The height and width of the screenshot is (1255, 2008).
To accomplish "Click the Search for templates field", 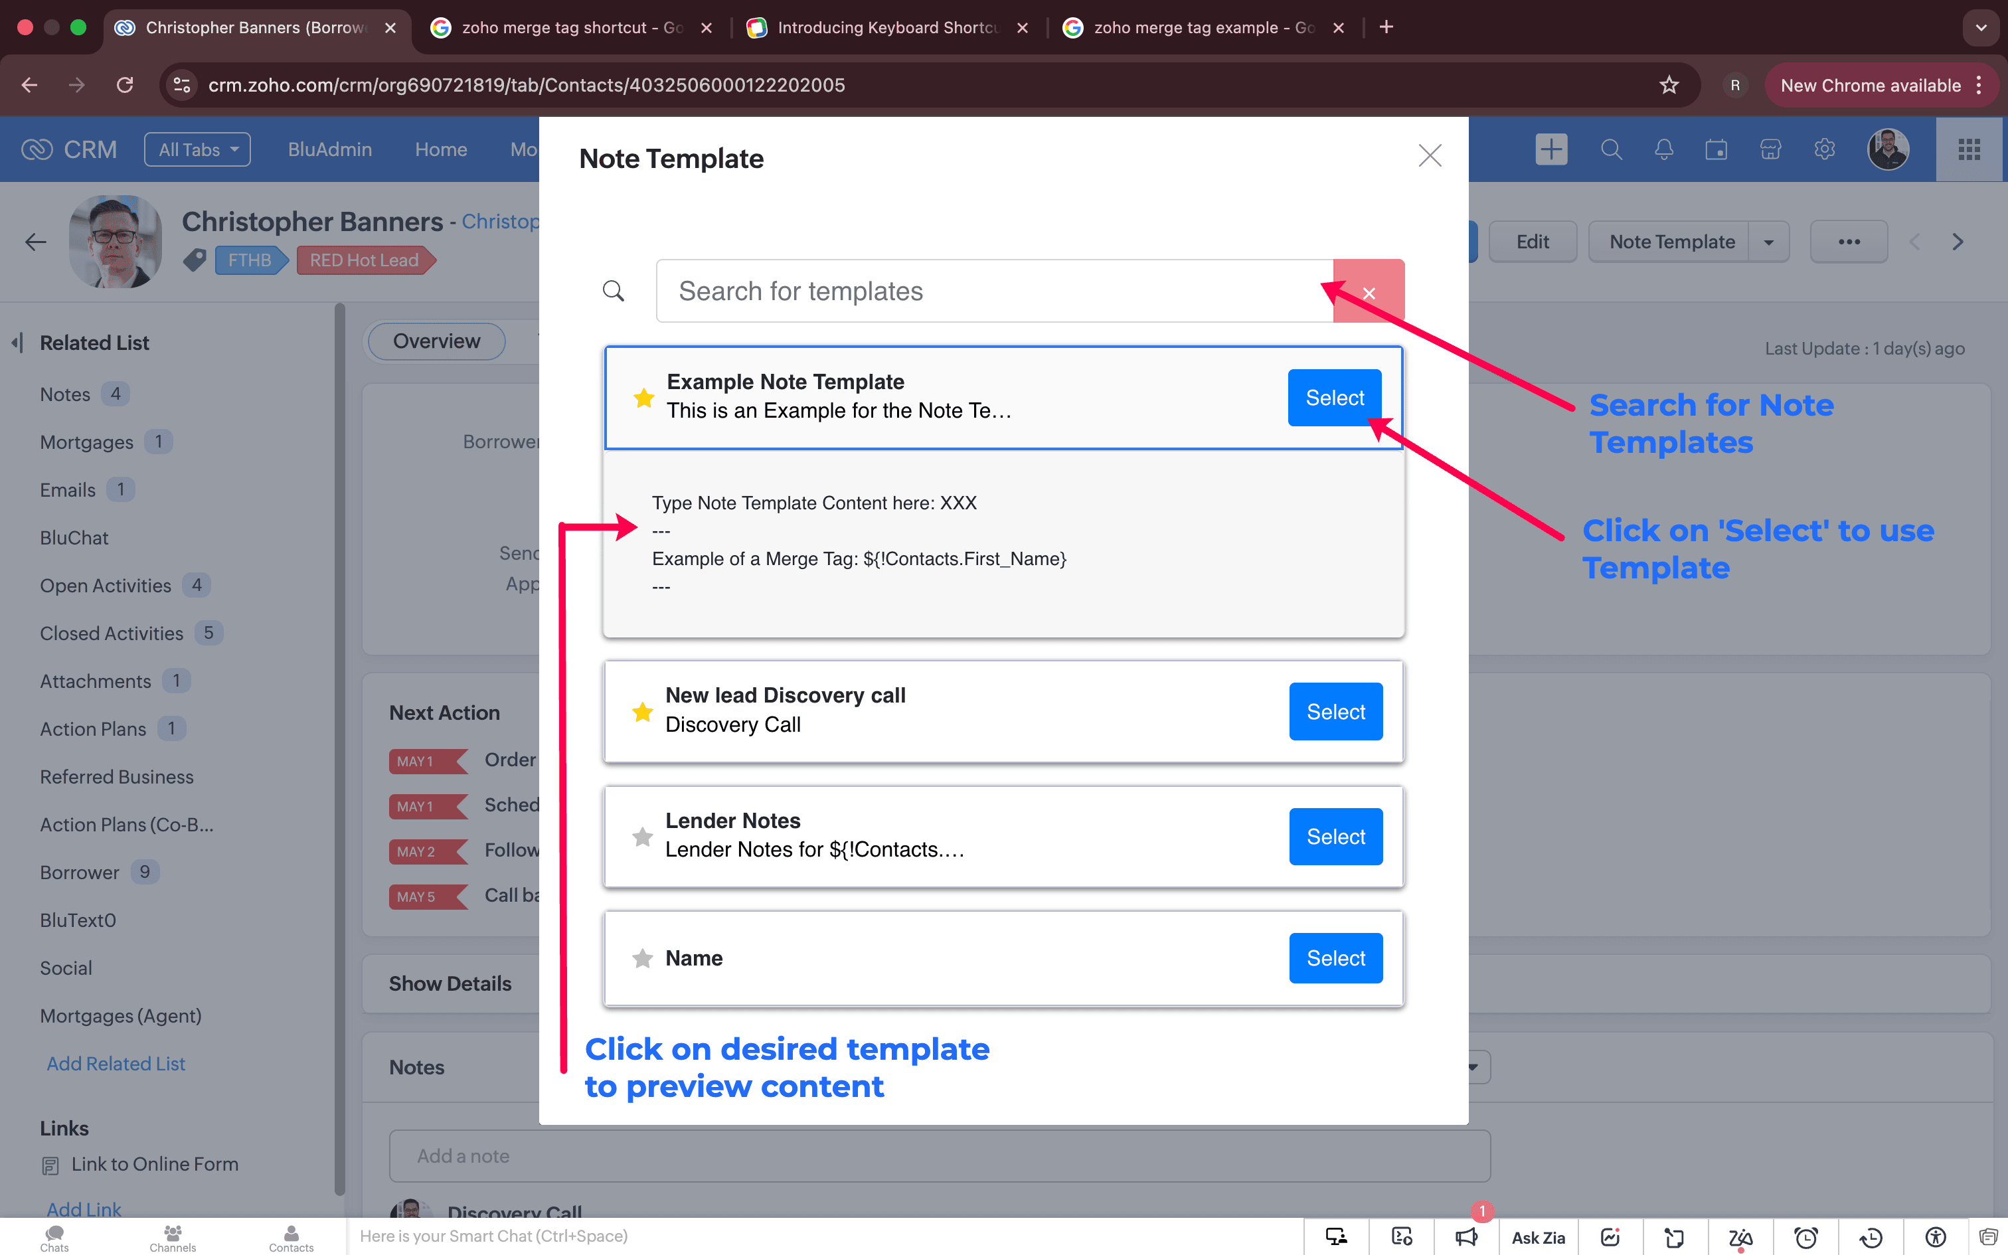I will pos(994,292).
